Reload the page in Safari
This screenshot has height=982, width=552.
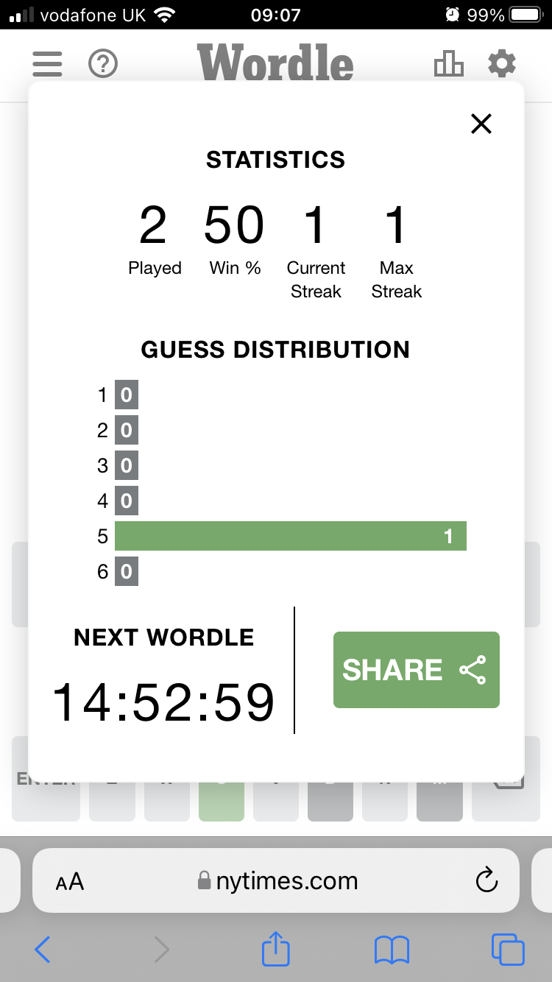point(486,880)
